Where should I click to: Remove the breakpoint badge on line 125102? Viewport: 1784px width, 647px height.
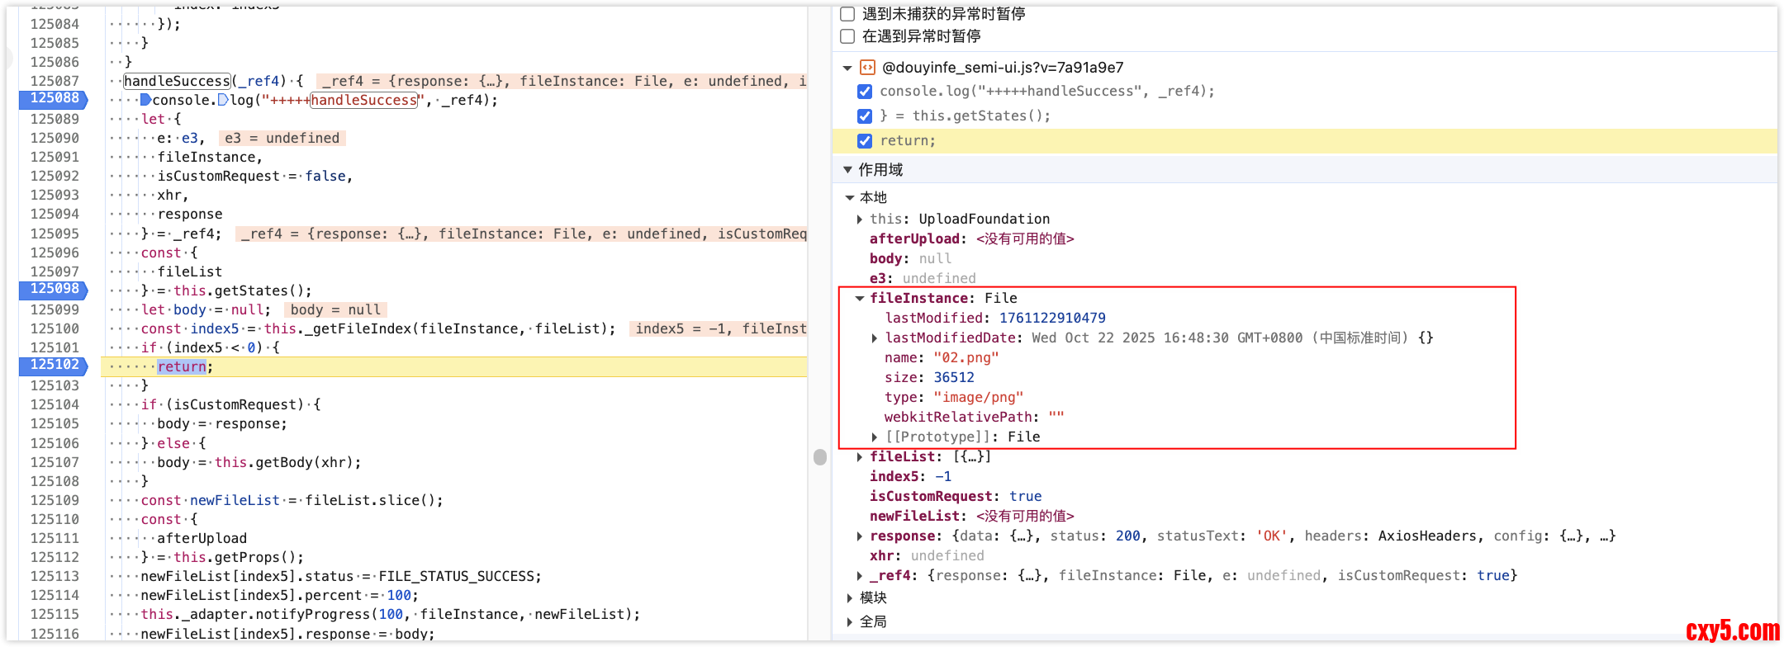[54, 366]
